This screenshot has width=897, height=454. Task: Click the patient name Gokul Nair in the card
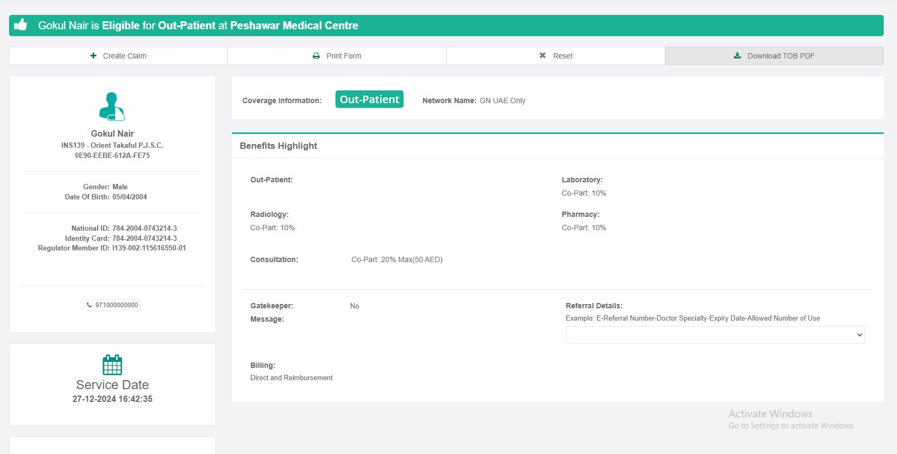112,133
